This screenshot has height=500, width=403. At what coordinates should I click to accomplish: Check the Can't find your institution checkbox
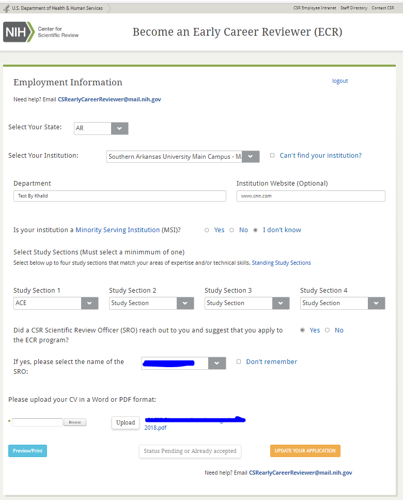272,155
